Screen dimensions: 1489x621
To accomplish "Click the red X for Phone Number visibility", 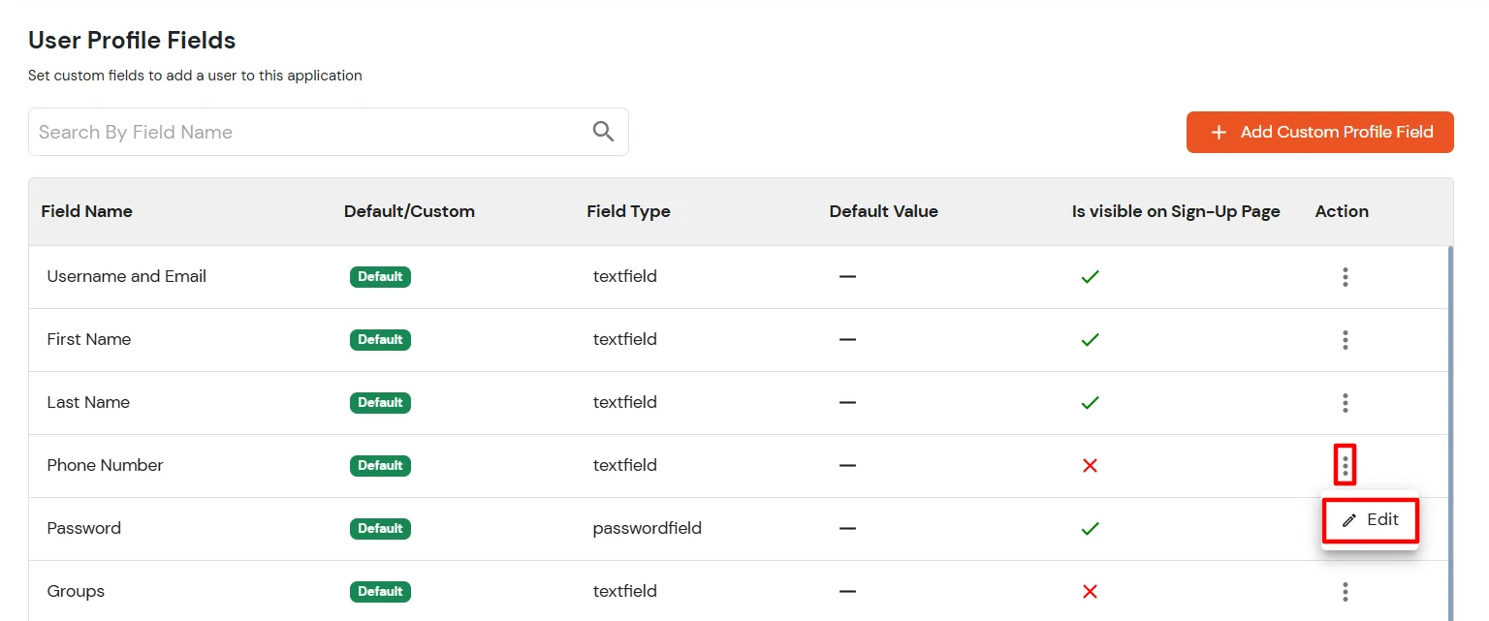I will coord(1090,465).
